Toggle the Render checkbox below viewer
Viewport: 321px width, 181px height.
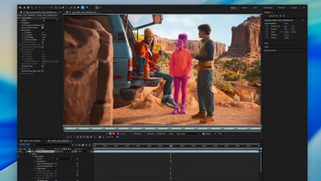point(204,134)
